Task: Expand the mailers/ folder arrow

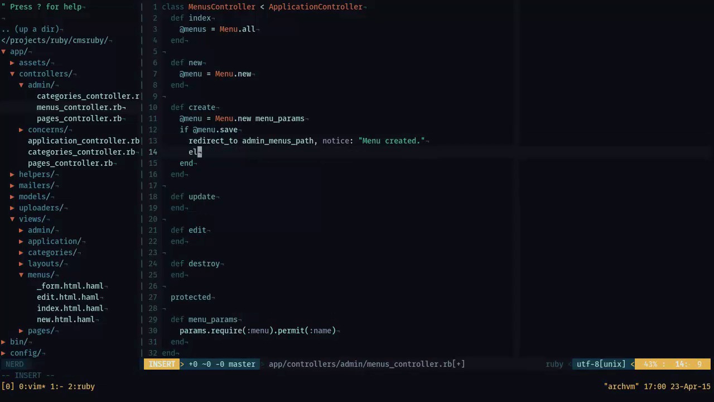Action: [x=12, y=185]
